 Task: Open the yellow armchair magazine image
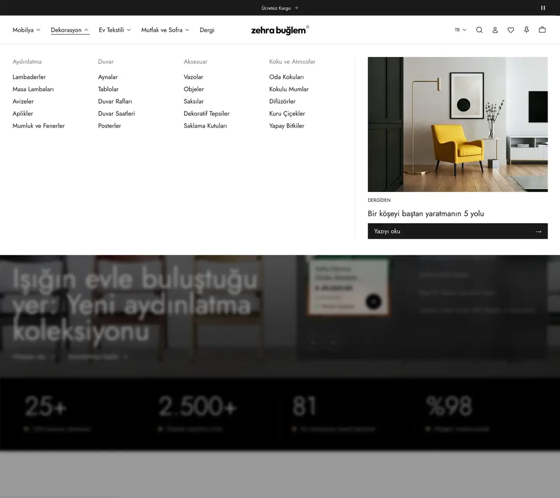click(x=457, y=125)
